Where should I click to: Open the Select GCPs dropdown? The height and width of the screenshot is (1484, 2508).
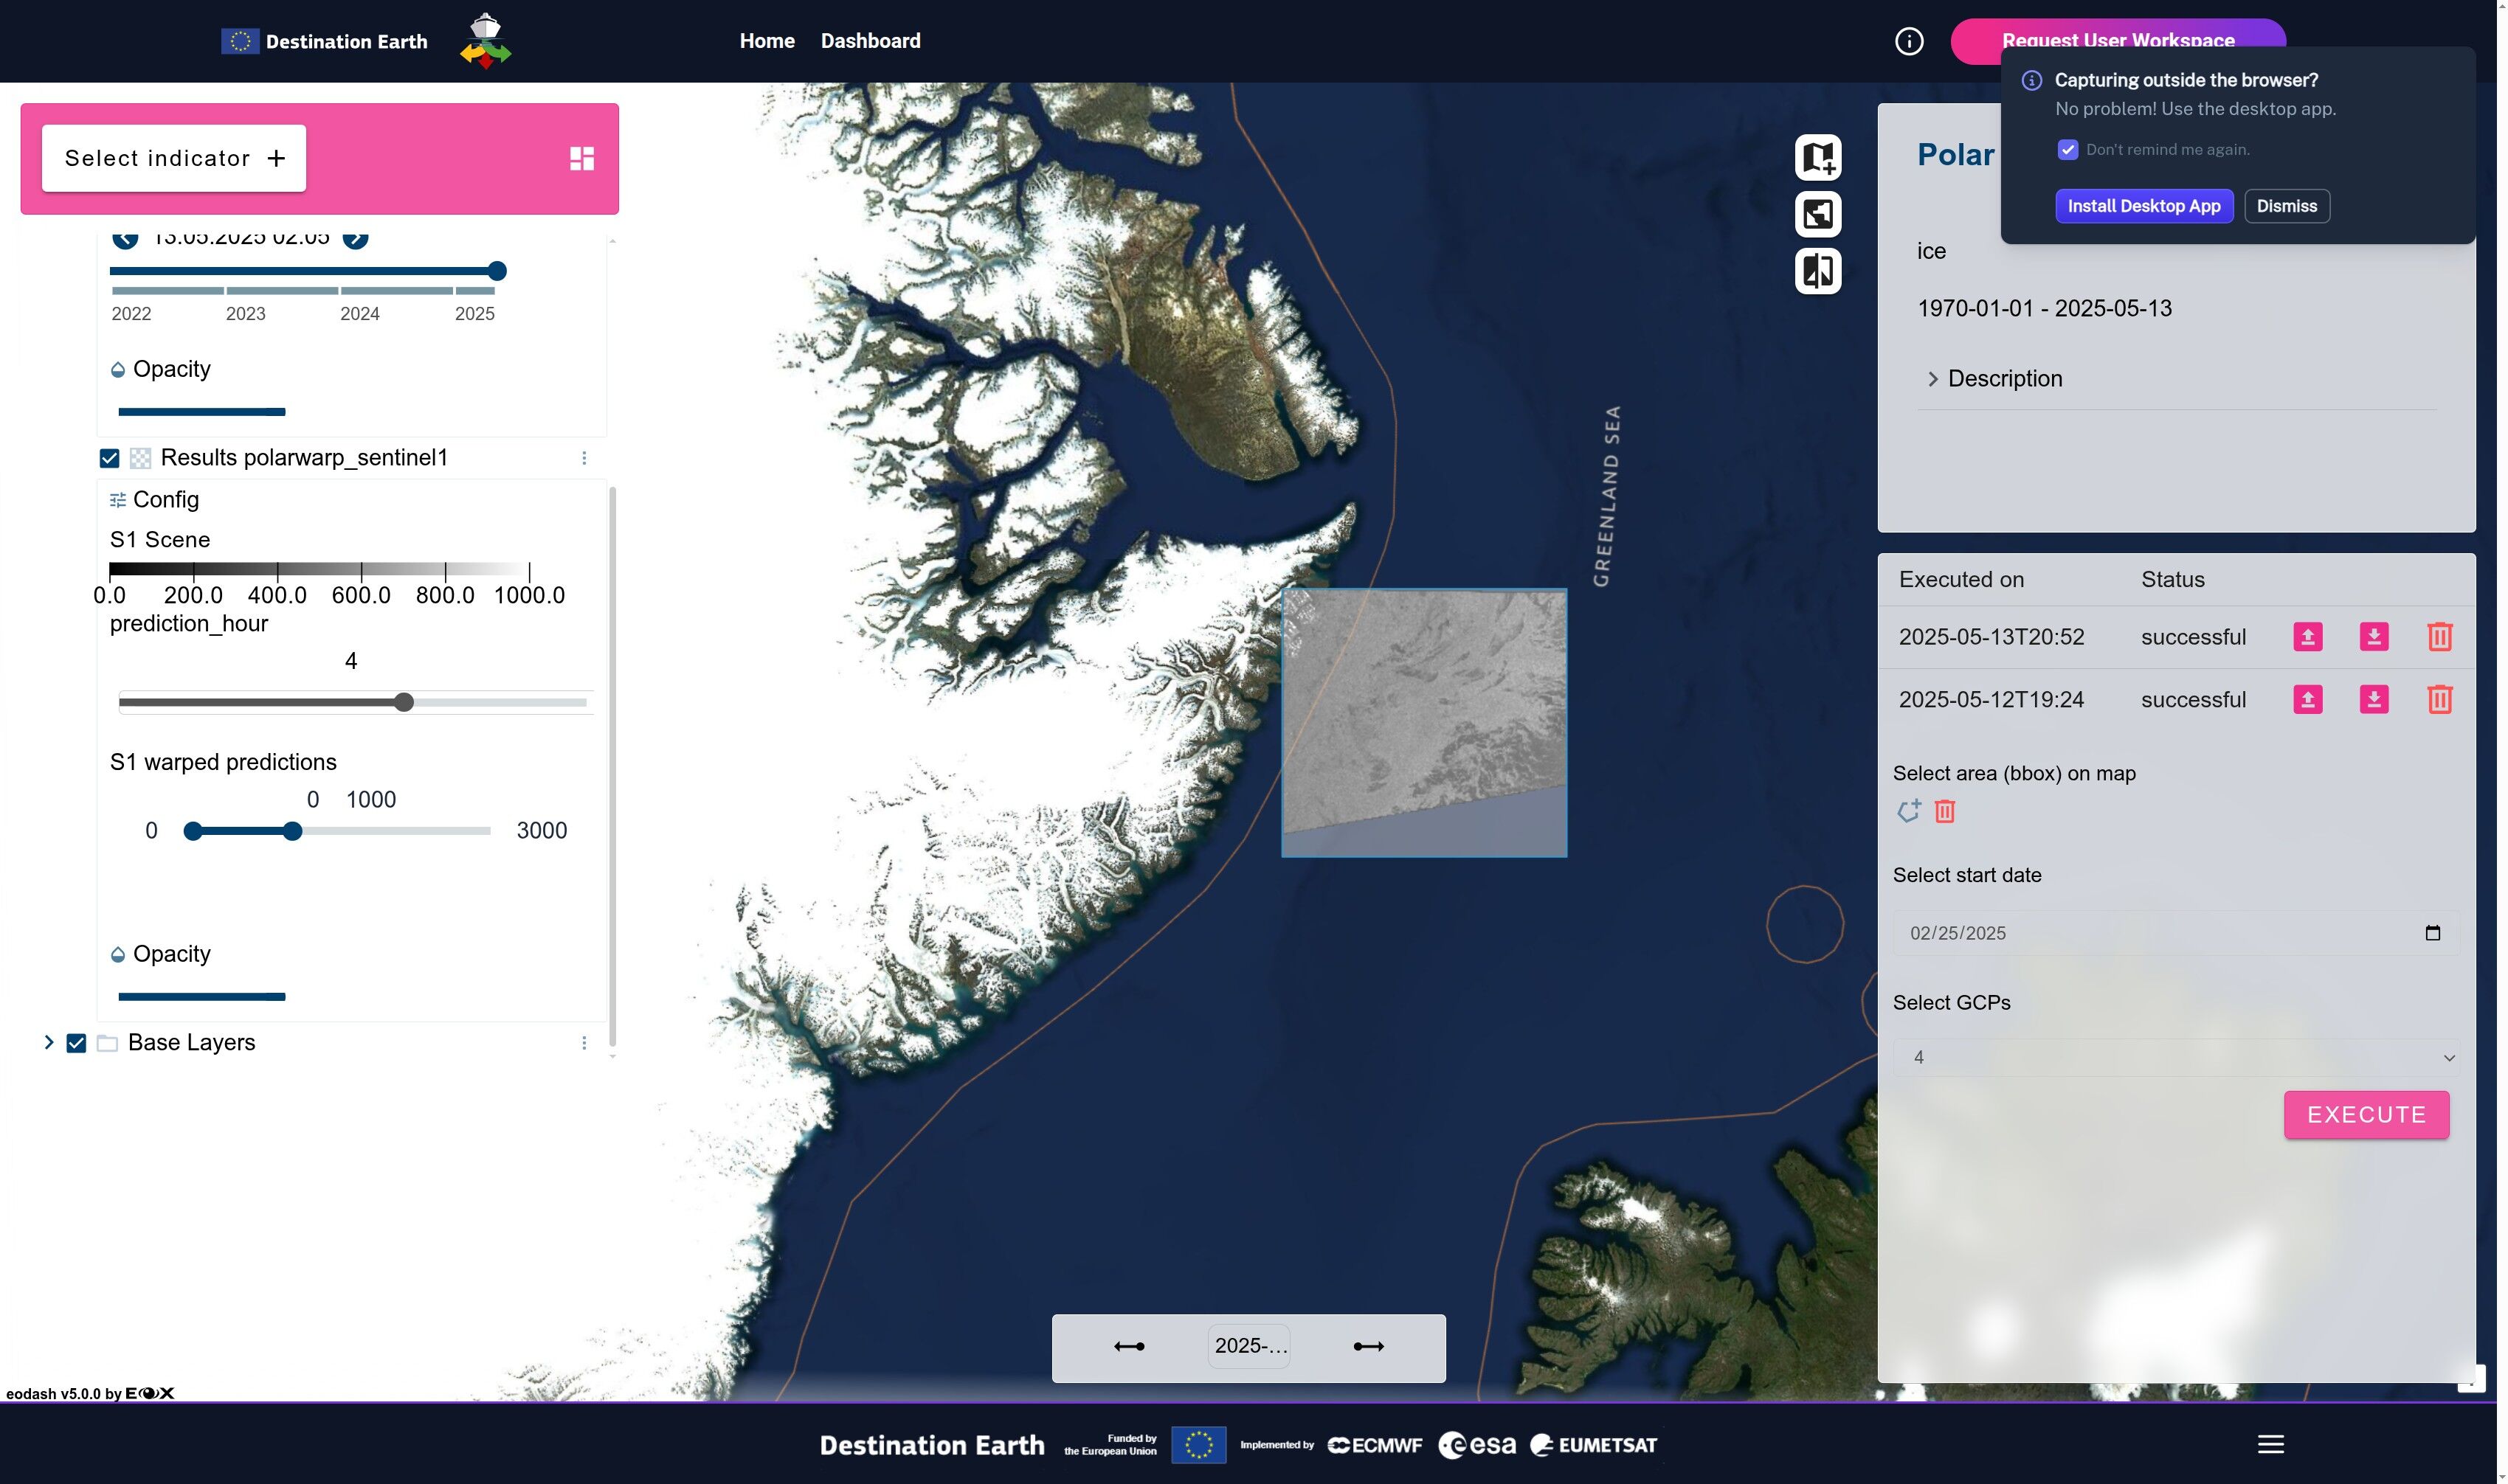[2175, 1057]
